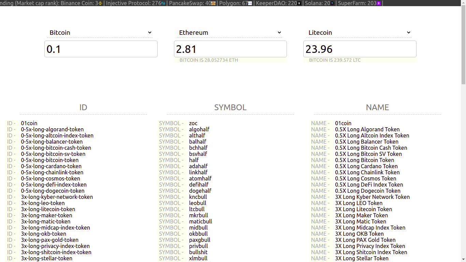This screenshot has height=262, width=466.
Task: Click symbol okbbull
Action: [x=199, y=234]
